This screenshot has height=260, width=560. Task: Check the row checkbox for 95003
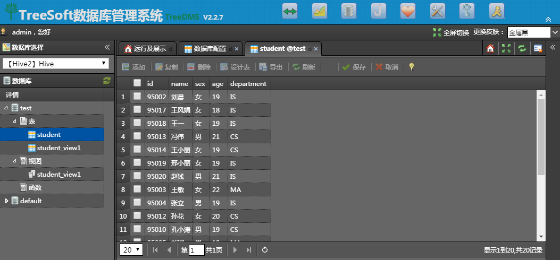(x=137, y=189)
